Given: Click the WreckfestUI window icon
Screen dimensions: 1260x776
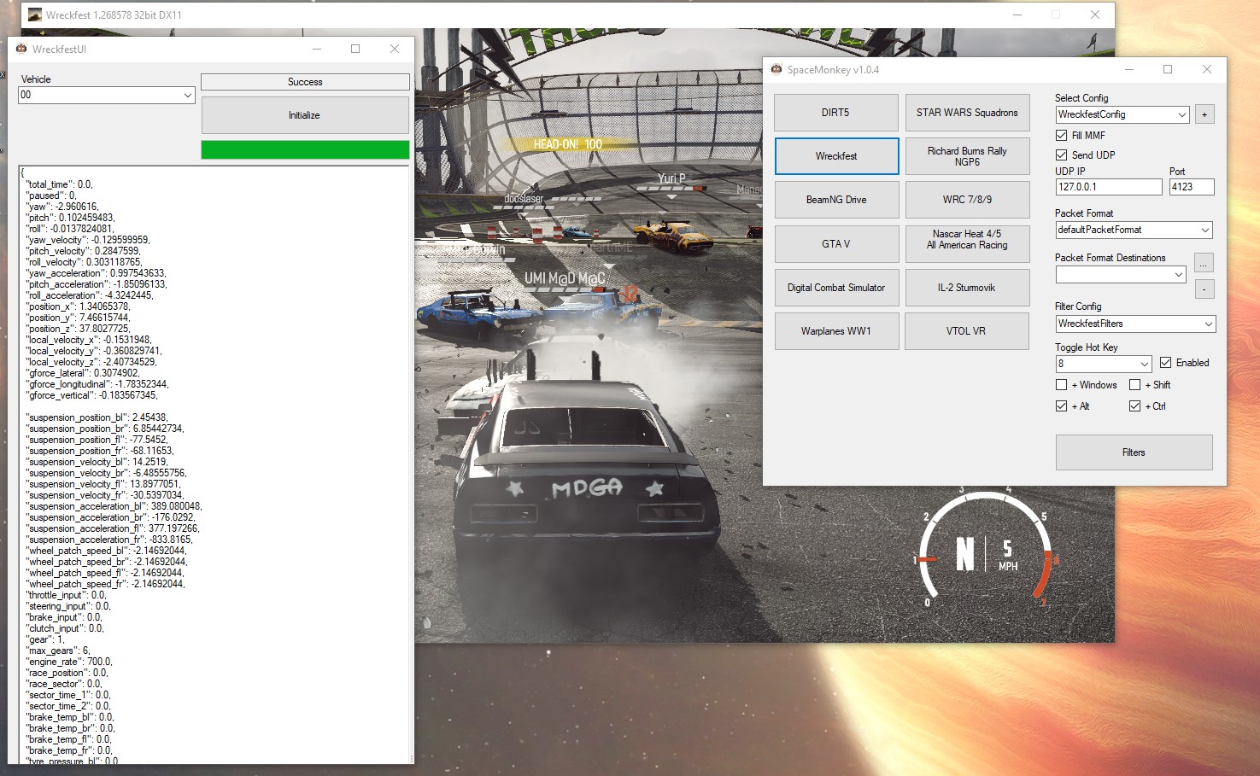Looking at the screenshot, I should pos(21,49).
